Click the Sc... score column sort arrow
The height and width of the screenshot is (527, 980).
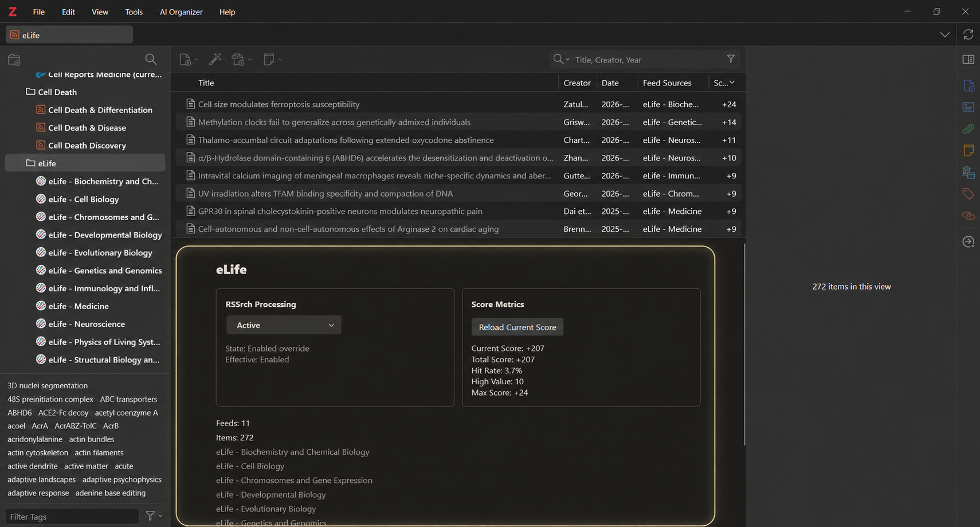pos(732,83)
